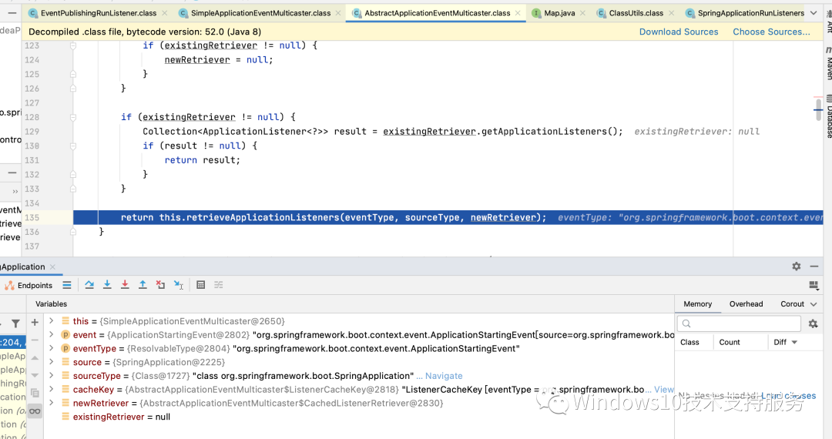This screenshot has height=439, width=832.
Task: Click the Restore Layout icon in debugger toolbar
Action: tap(814, 285)
